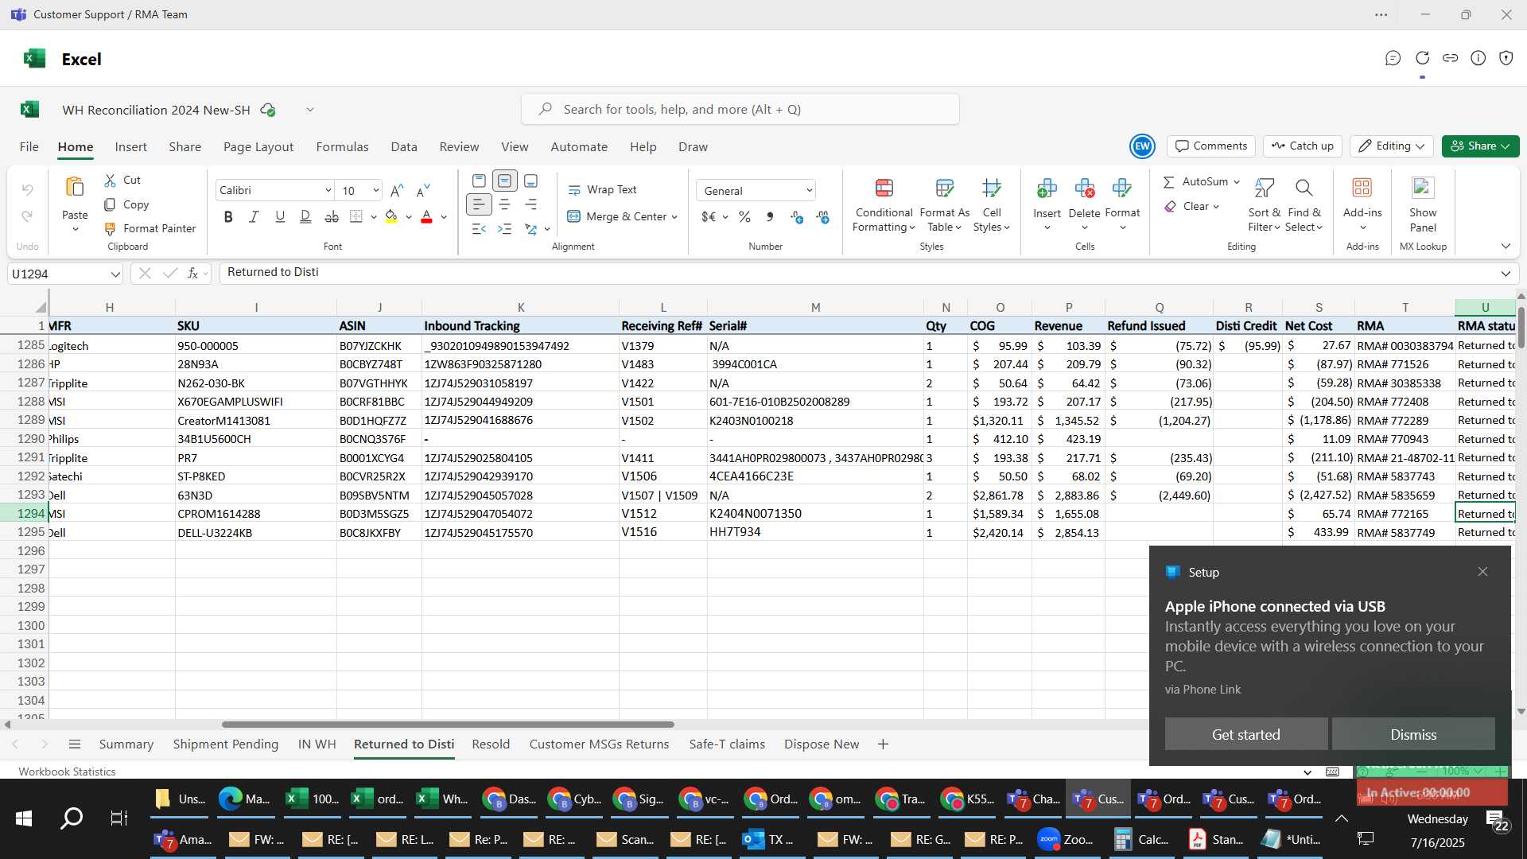Screen dimensions: 1527x859
Task: Open Windows Start menu
Action: (24, 818)
